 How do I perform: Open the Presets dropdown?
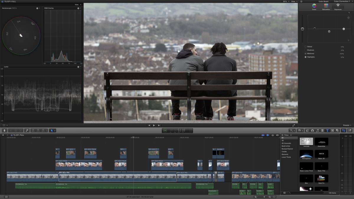(x=347, y=125)
